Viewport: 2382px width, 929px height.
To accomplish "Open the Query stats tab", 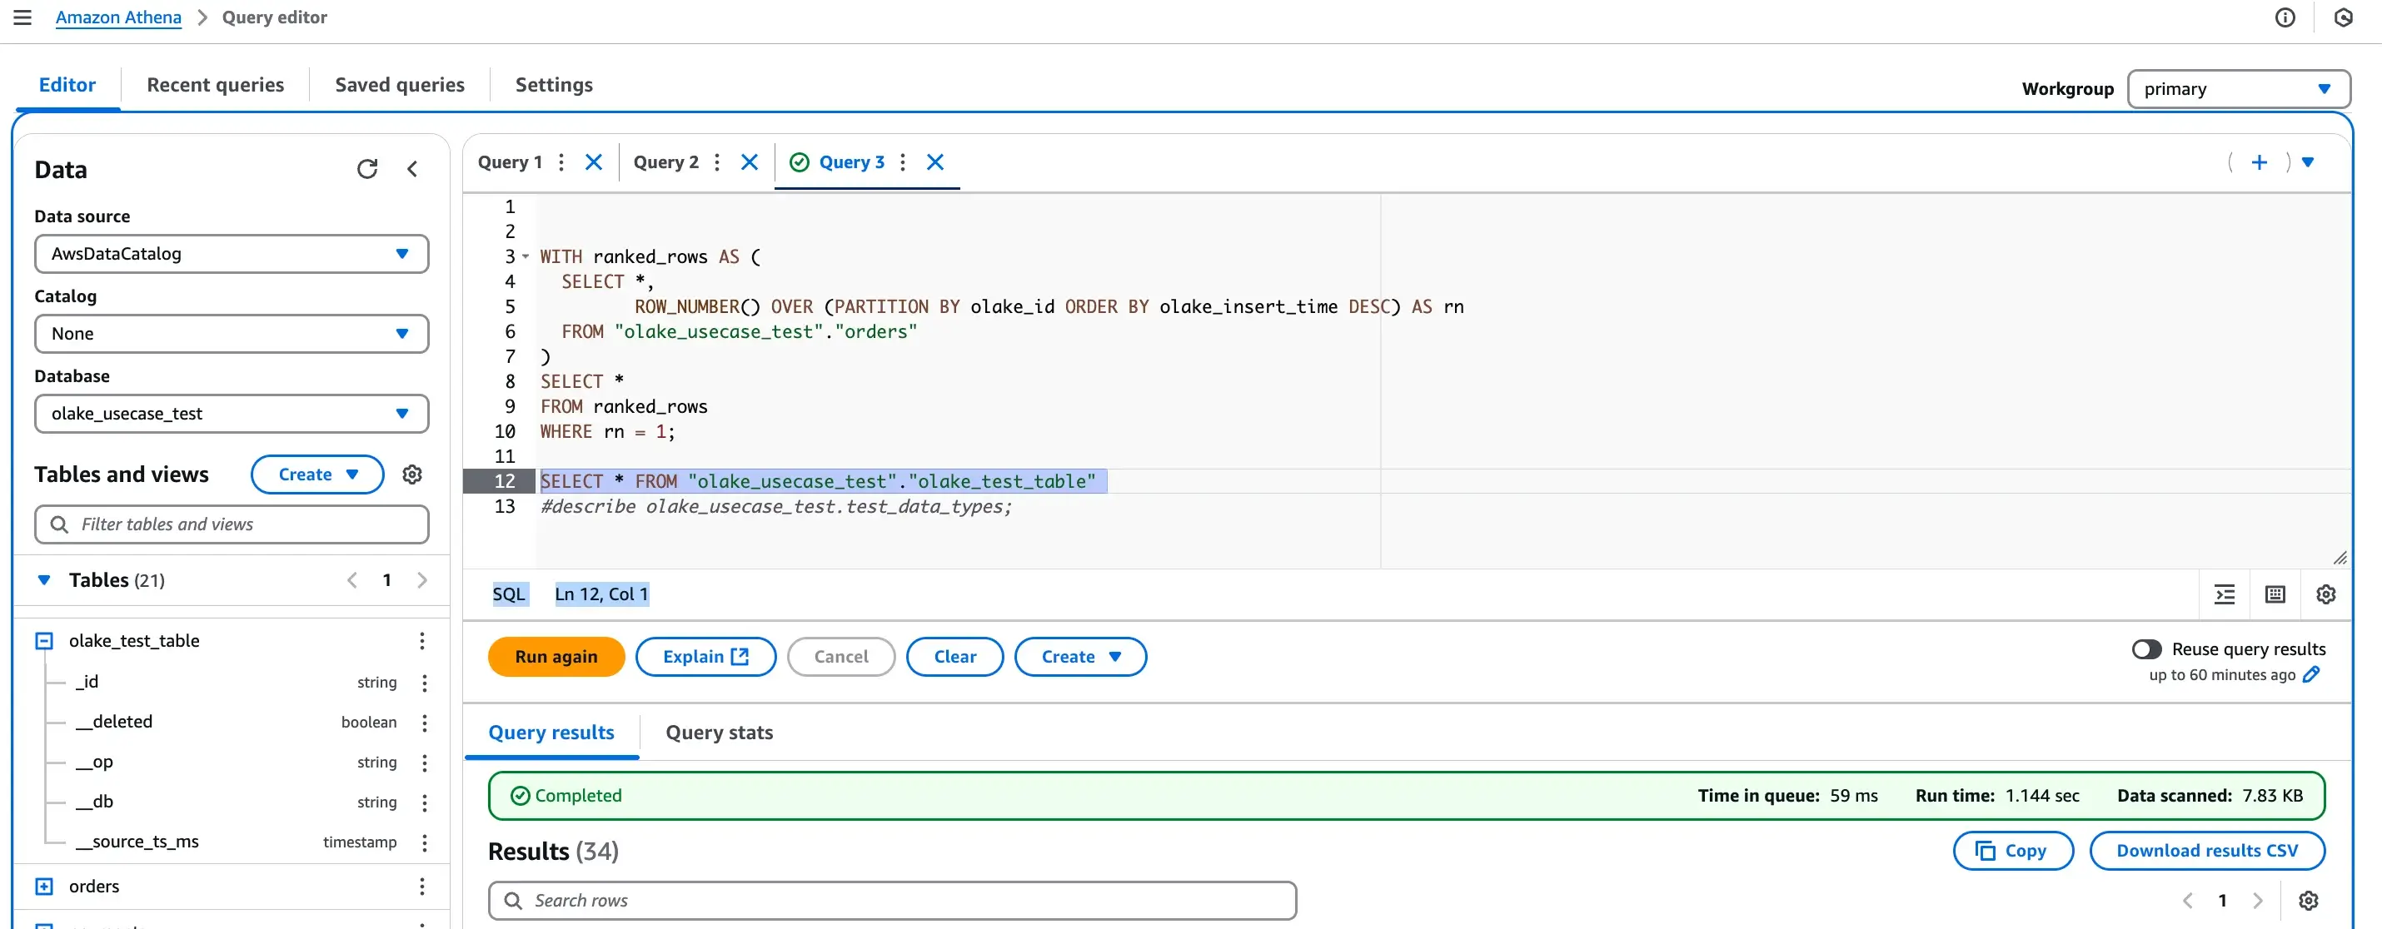I will (x=719, y=732).
